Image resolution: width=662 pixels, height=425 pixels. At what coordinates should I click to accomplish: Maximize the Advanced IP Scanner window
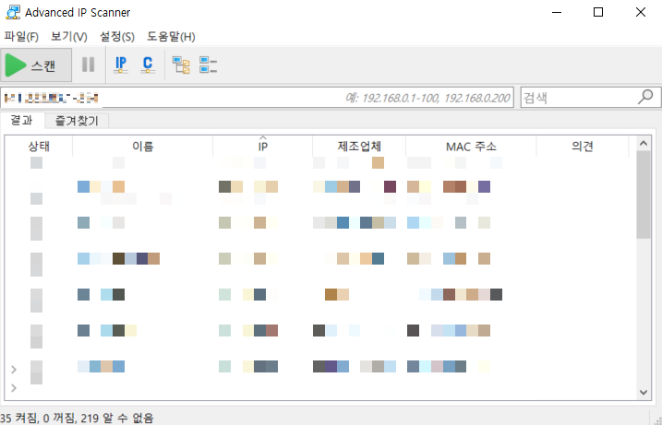(x=598, y=12)
